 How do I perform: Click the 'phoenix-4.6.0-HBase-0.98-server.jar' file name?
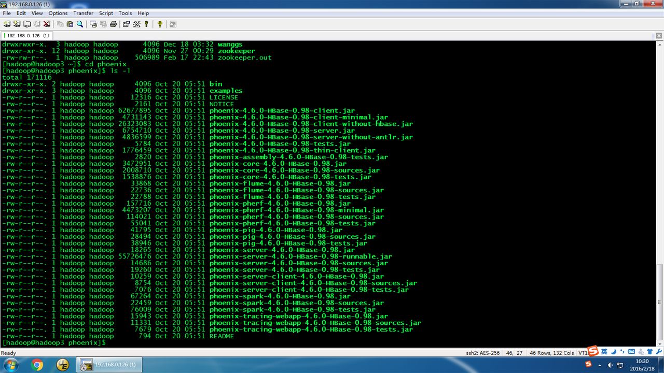[282, 131]
